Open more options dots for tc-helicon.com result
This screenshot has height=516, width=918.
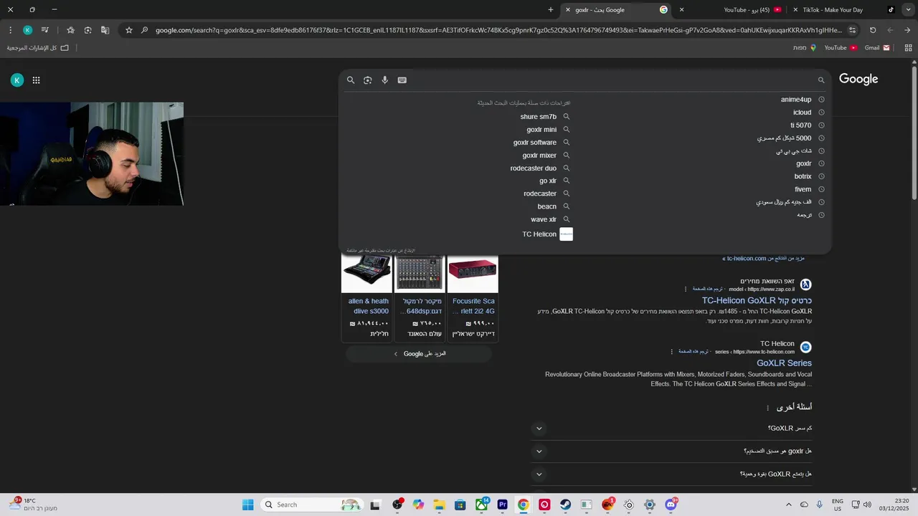(x=672, y=352)
